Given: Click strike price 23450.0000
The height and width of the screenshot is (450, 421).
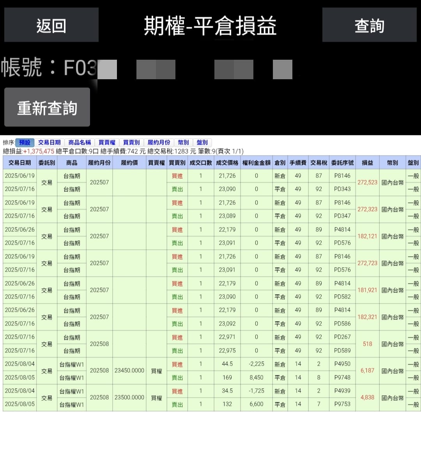Looking at the screenshot, I should point(129,371).
